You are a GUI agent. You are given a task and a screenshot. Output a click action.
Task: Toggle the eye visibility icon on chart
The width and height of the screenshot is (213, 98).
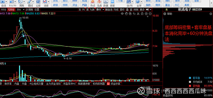(x=122, y=14)
